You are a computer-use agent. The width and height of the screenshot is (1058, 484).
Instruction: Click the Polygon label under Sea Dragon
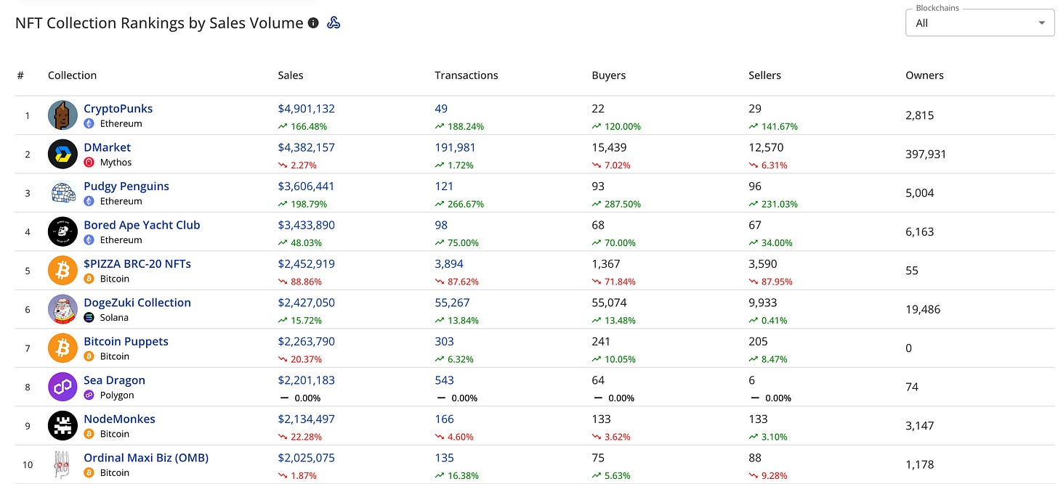tap(117, 395)
